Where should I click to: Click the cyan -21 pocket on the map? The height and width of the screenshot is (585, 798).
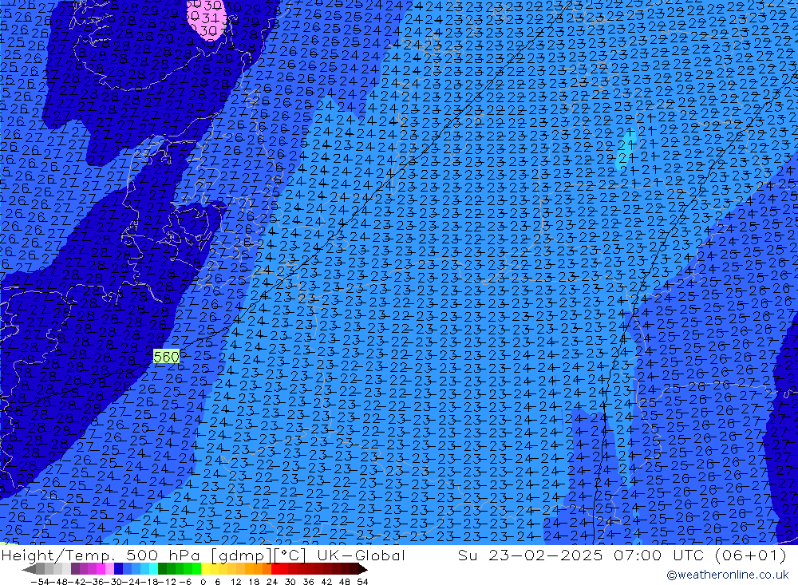click(626, 148)
